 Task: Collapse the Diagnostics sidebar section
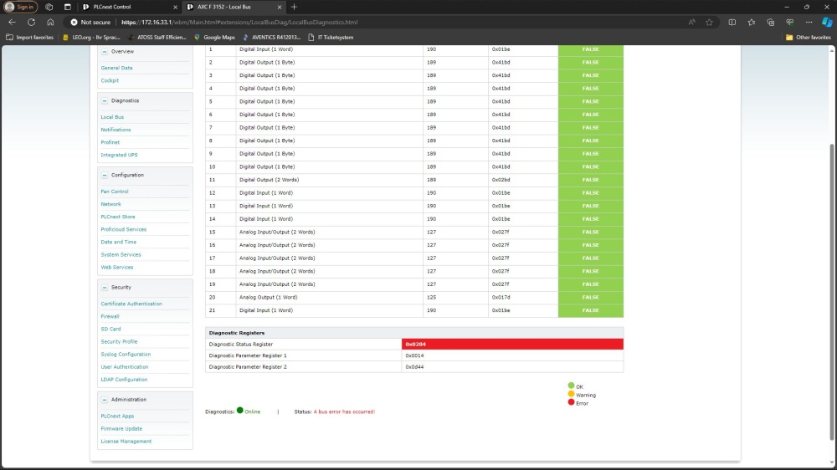(x=105, y=100)
